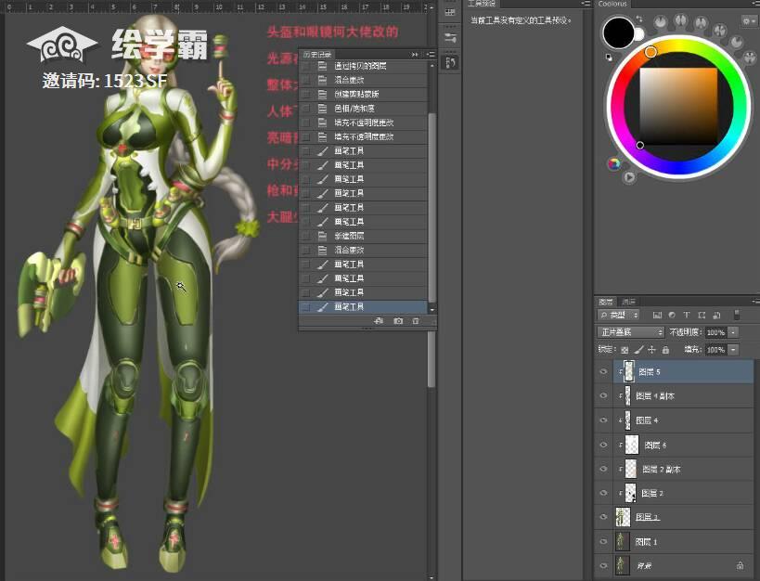Open the History panel flyout menu

pyautogui.click(x=431, y=55)
